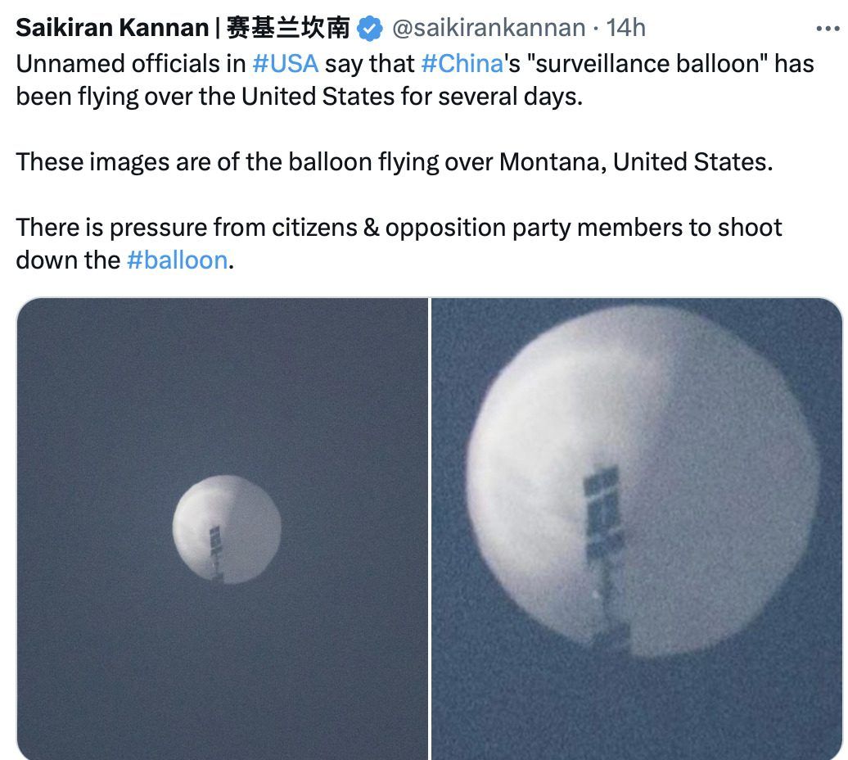Open Saikiran Kannan's profile via display name
The image size is (848, 760).
[112, 29]
